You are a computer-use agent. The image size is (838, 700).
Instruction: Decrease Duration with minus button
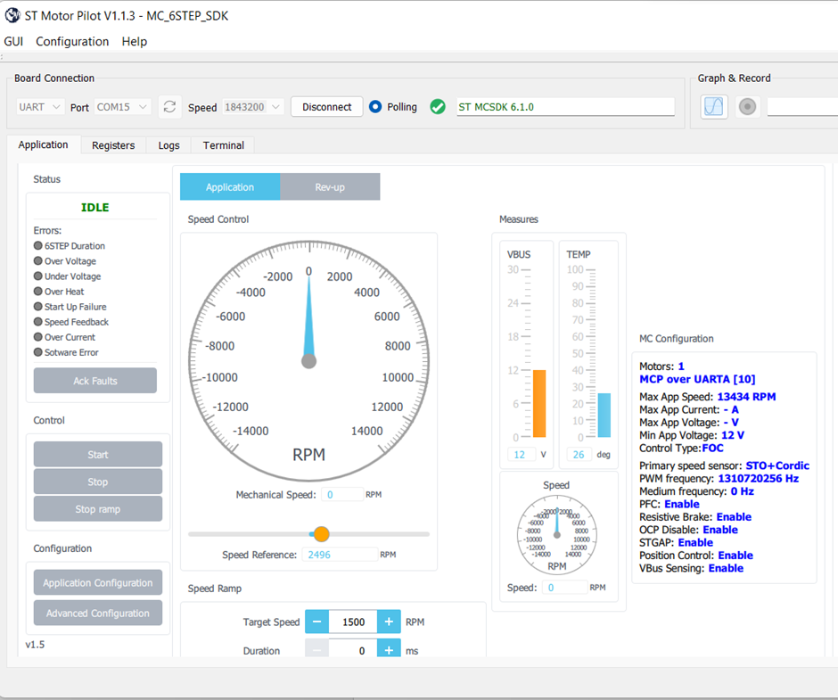[316, 649]
